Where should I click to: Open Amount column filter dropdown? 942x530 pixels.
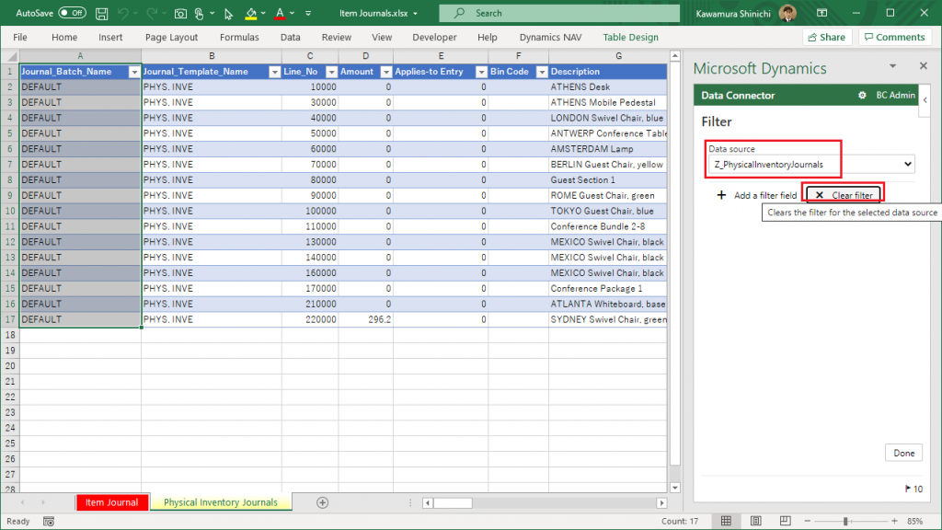386,72
